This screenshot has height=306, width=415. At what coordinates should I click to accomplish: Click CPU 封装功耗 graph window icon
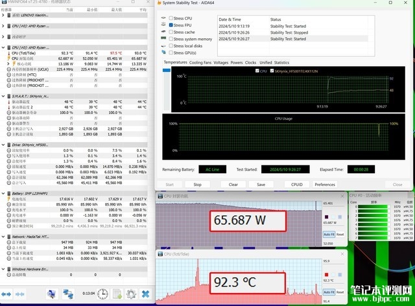tap(160, 196)
